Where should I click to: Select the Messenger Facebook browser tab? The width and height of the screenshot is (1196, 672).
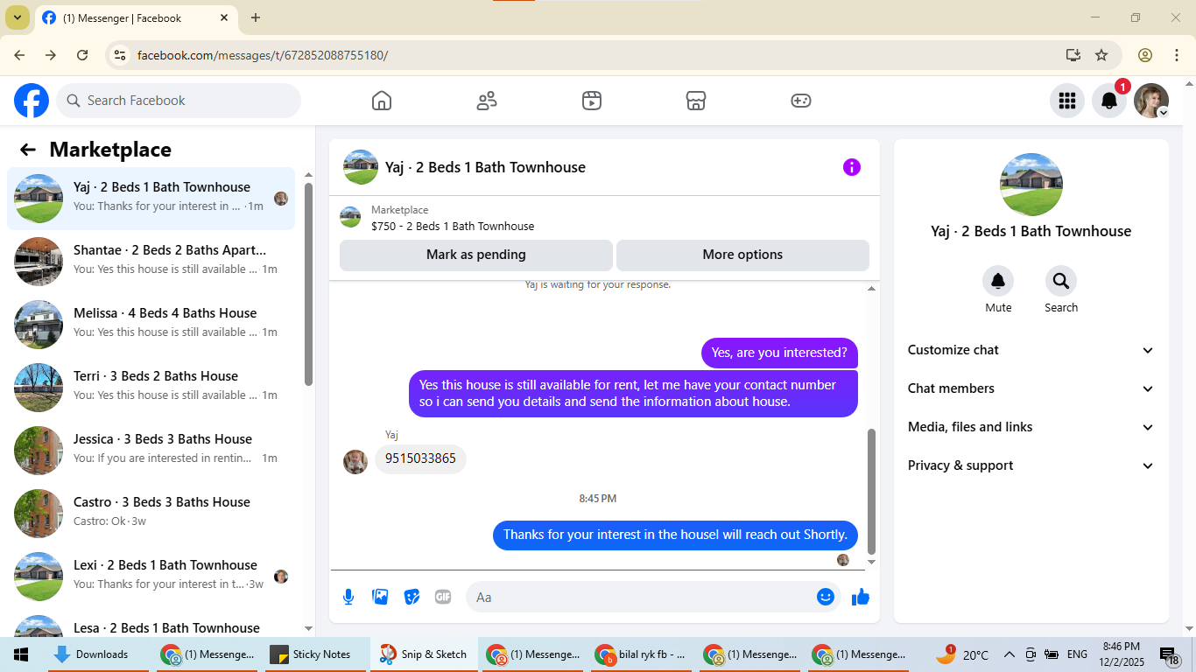pos(136,17)
